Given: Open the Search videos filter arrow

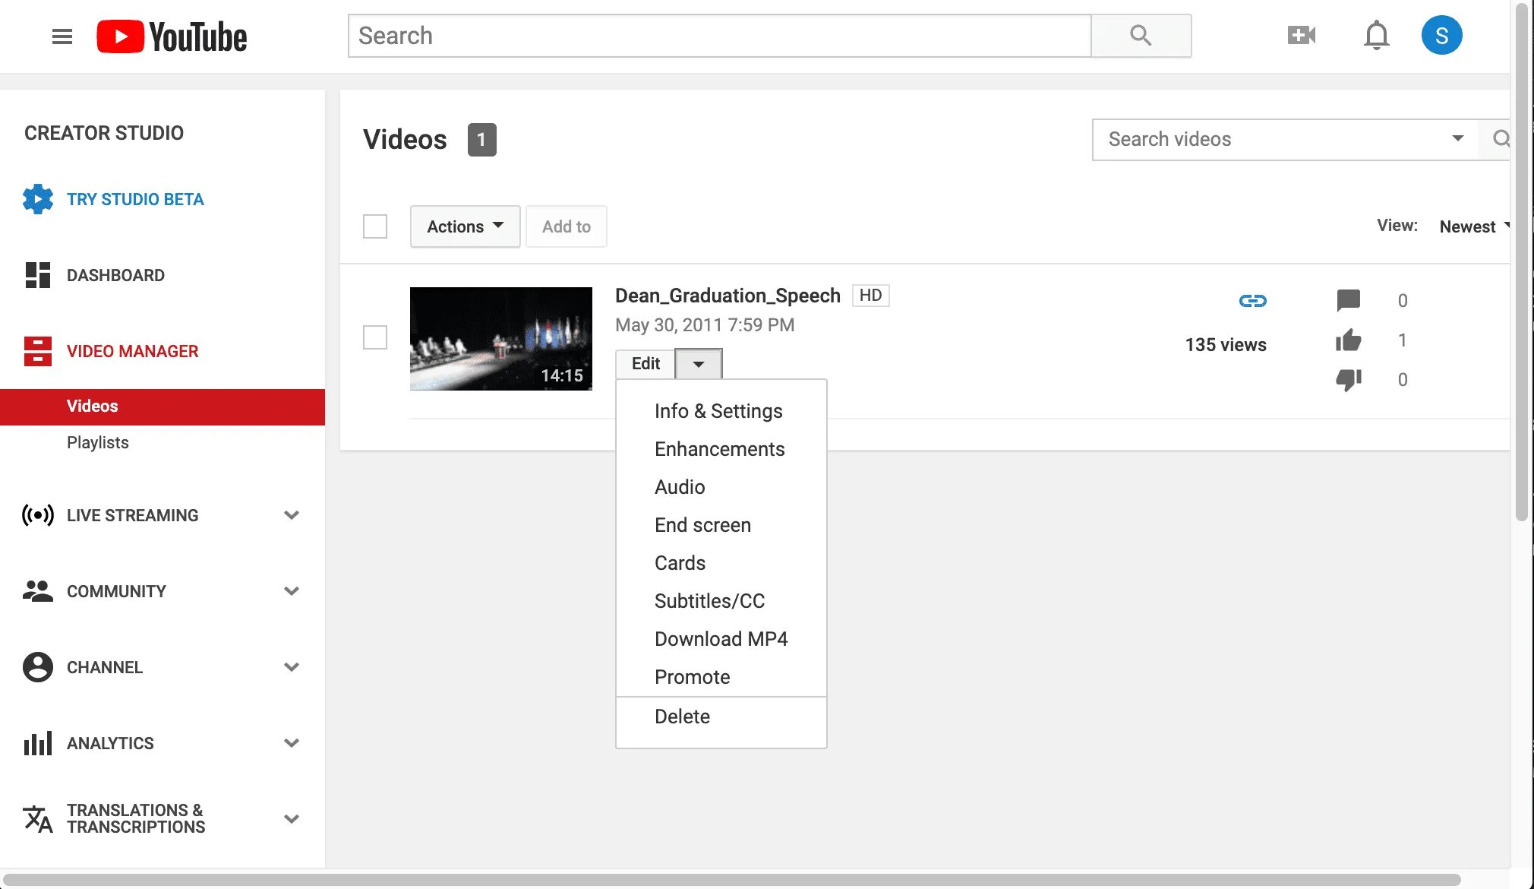Looking at the screenshot, I should coord(1457,139).
